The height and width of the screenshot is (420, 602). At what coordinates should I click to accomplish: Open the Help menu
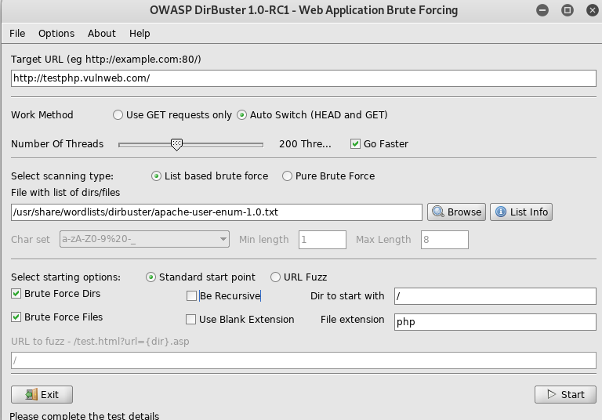point(140,34)
